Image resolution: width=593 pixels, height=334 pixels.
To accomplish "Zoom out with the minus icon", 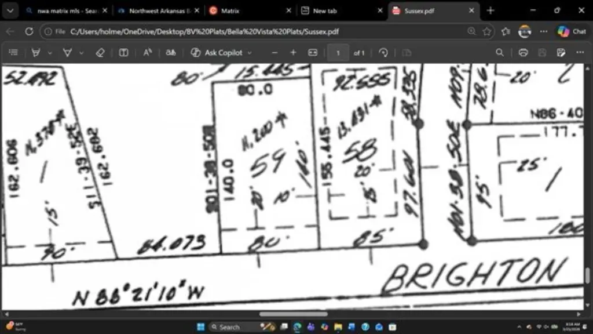I will pyautogui.click(x=274, y=53).
